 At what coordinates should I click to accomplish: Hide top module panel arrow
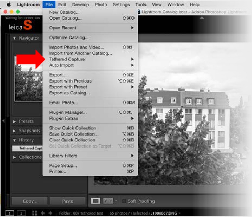coord(202,18)
